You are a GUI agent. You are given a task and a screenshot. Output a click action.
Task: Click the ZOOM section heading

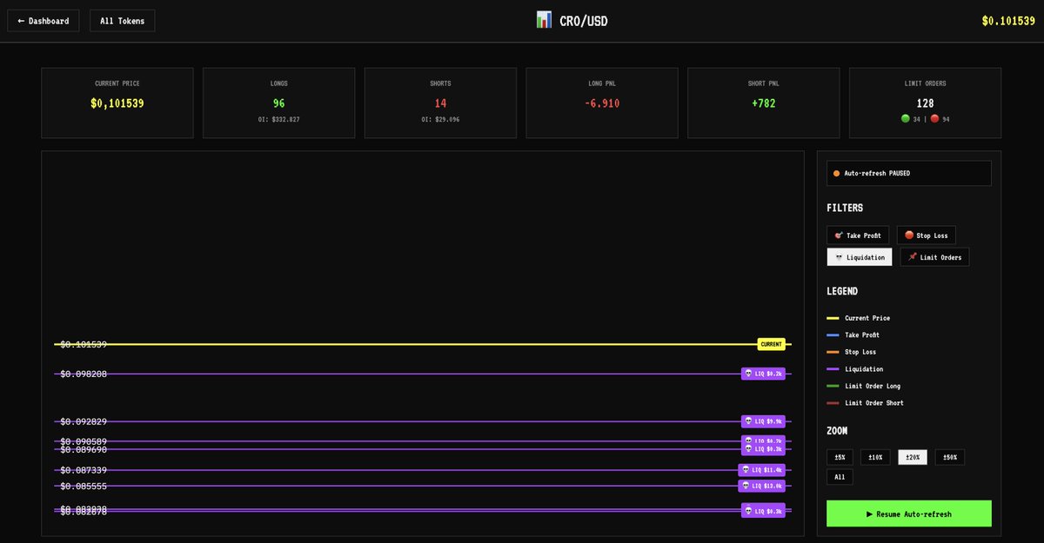point(837,431)
